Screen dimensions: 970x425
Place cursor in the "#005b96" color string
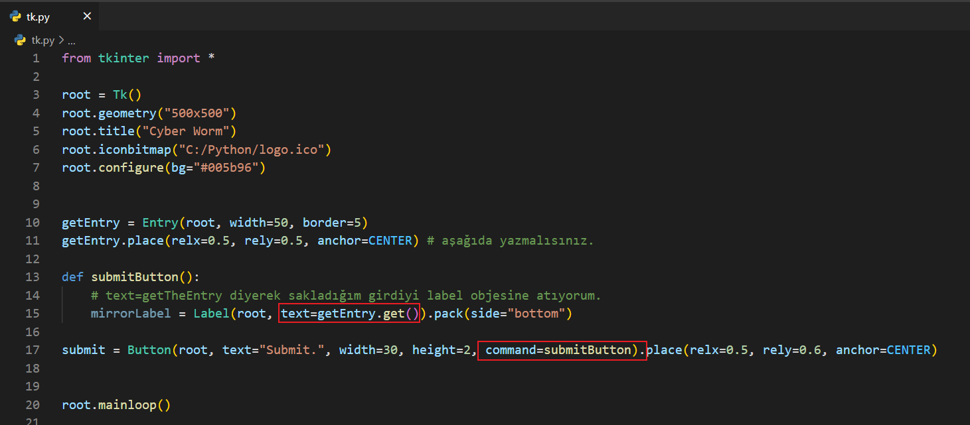[x=228, y=168]
